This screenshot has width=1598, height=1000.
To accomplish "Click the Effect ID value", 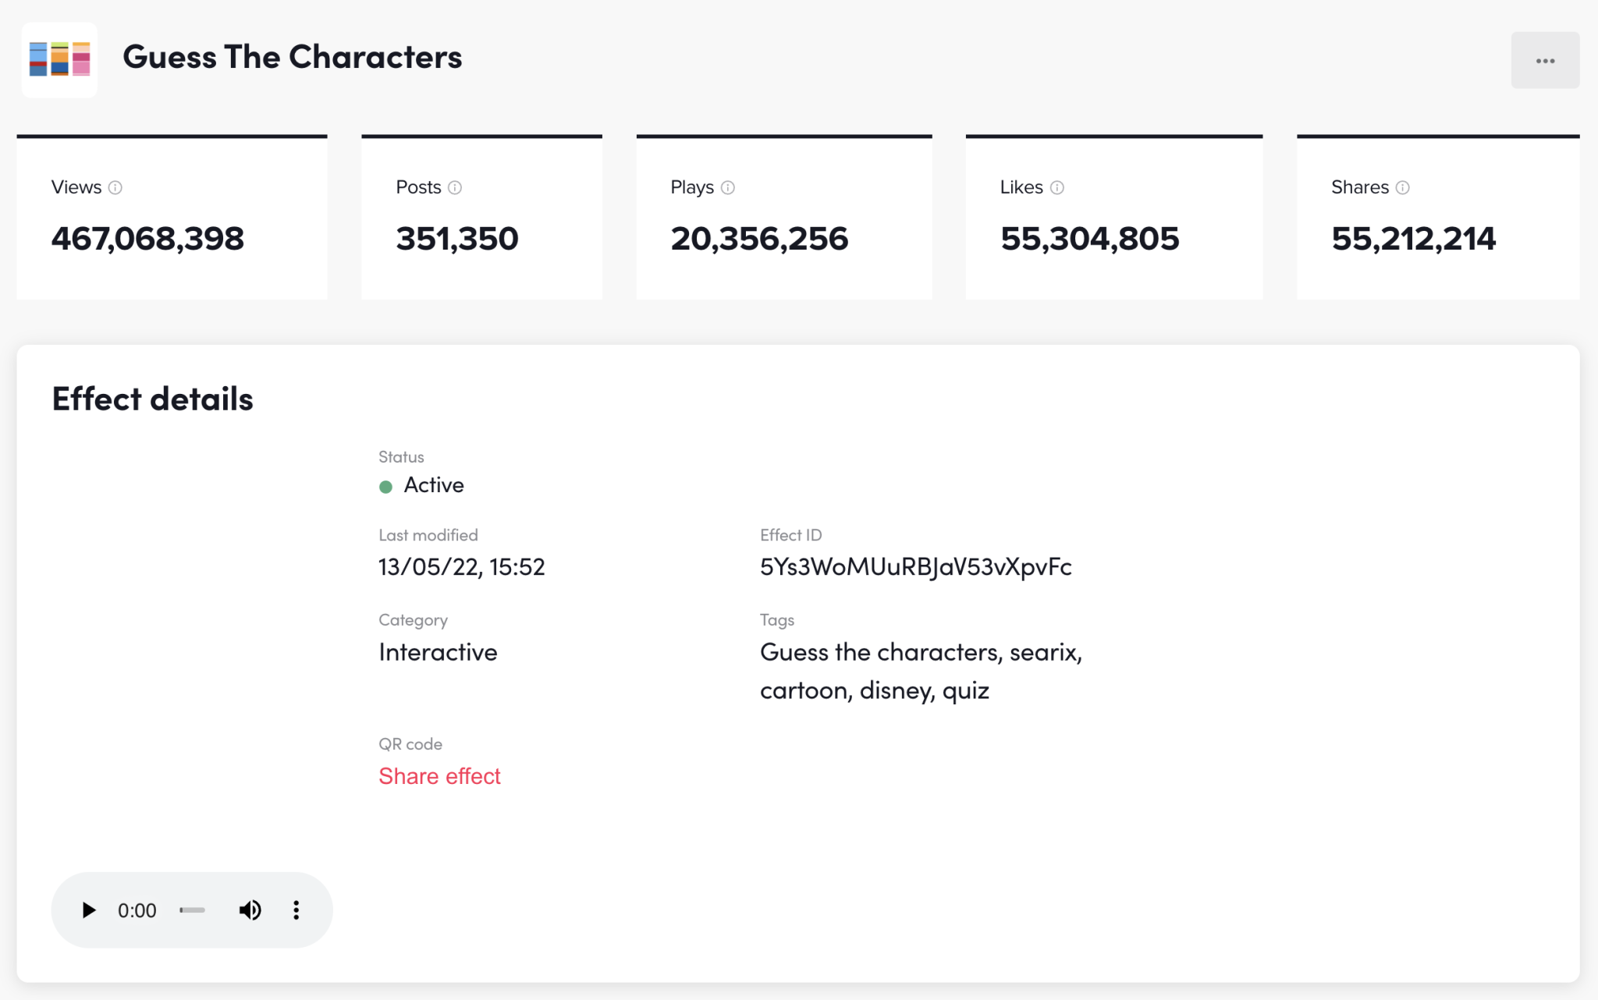I will (916, 567).
